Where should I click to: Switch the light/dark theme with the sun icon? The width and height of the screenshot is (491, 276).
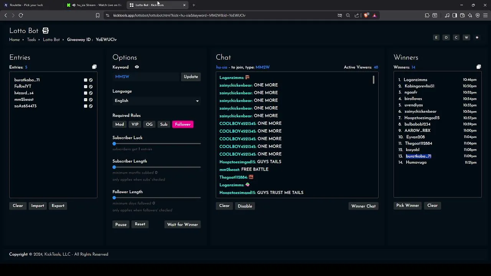477,38
